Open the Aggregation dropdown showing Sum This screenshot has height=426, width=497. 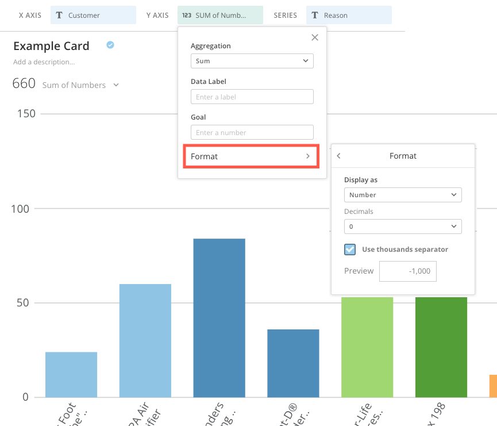252,60
